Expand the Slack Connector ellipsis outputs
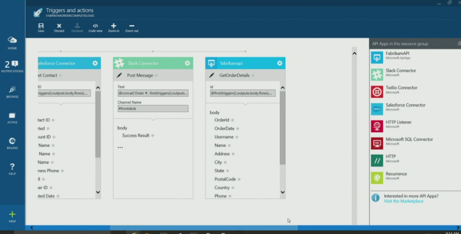The height and width of the screenshot is (234, 461). coord(120,147)
